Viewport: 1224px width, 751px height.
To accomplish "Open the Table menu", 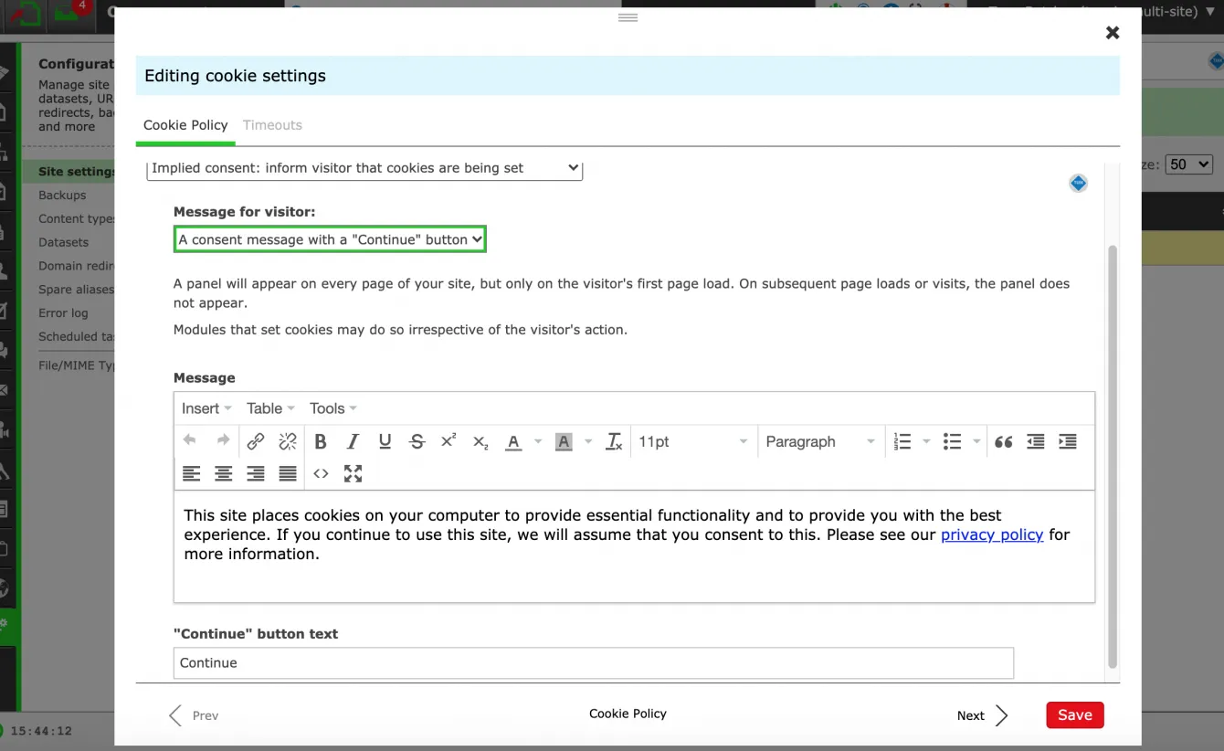I will point(270,408).
